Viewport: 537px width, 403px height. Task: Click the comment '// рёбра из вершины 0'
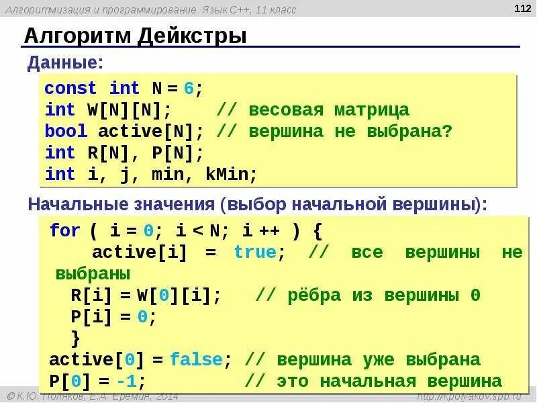(x=368, y=295)
